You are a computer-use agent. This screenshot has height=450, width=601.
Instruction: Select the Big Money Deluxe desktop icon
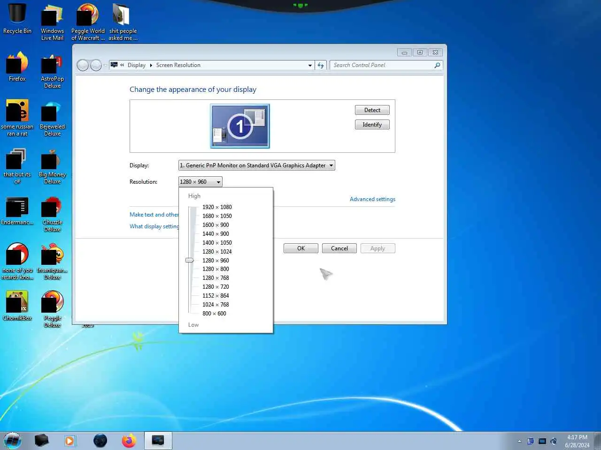pos(52,166)
